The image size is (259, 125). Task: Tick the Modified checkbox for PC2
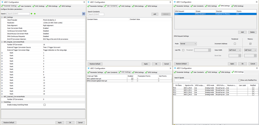tap(253, 92)
